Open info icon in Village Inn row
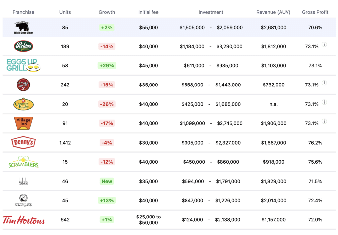 pyautogui.click(x=324, y=122)
